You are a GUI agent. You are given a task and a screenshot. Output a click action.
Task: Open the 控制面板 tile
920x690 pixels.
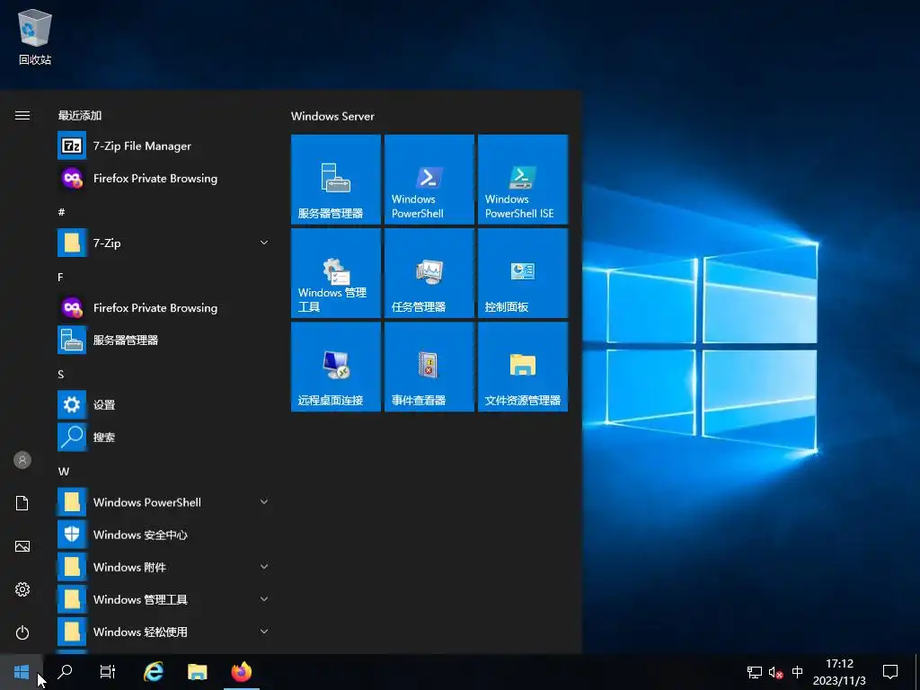(523, 273)
